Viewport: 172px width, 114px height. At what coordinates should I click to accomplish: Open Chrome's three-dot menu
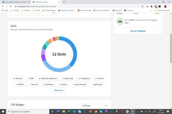click(169, 6)
